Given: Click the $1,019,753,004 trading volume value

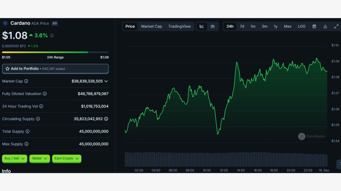Looking at the screenshot, I should pyautogui.click(x=94, y=106).
